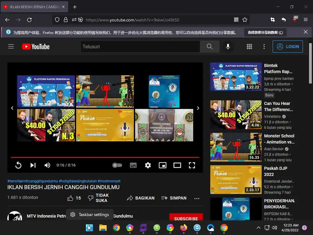The width and height of the screenshot is (313, 235).
Task: Seek on the red progress bar
Action: coord(105,158)
